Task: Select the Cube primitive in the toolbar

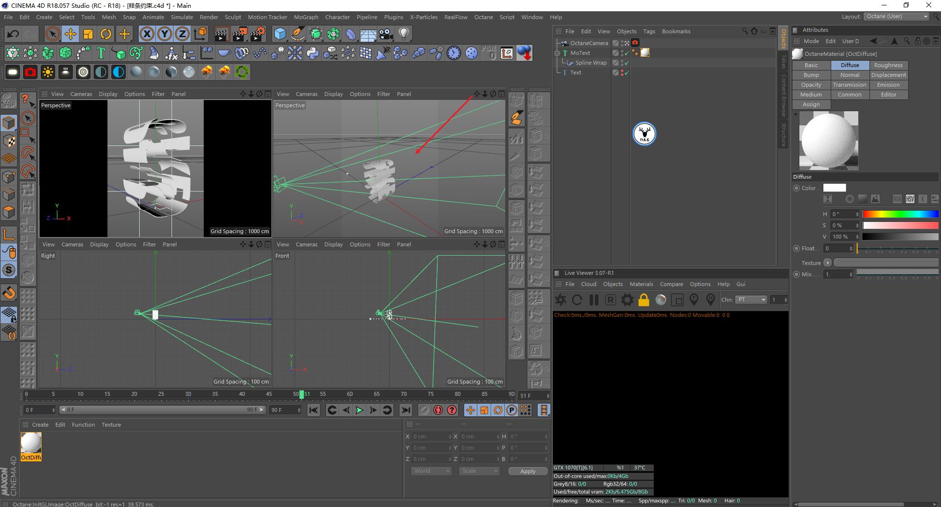Action: (279, 34)
